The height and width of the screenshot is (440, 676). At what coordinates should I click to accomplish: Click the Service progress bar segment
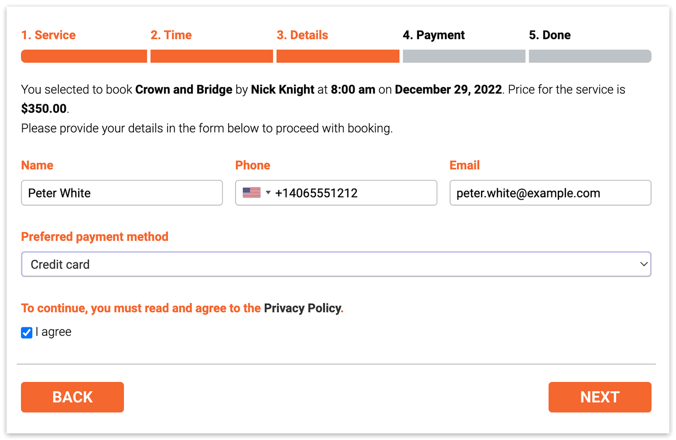pyautogui.click(x=84, y=56)
